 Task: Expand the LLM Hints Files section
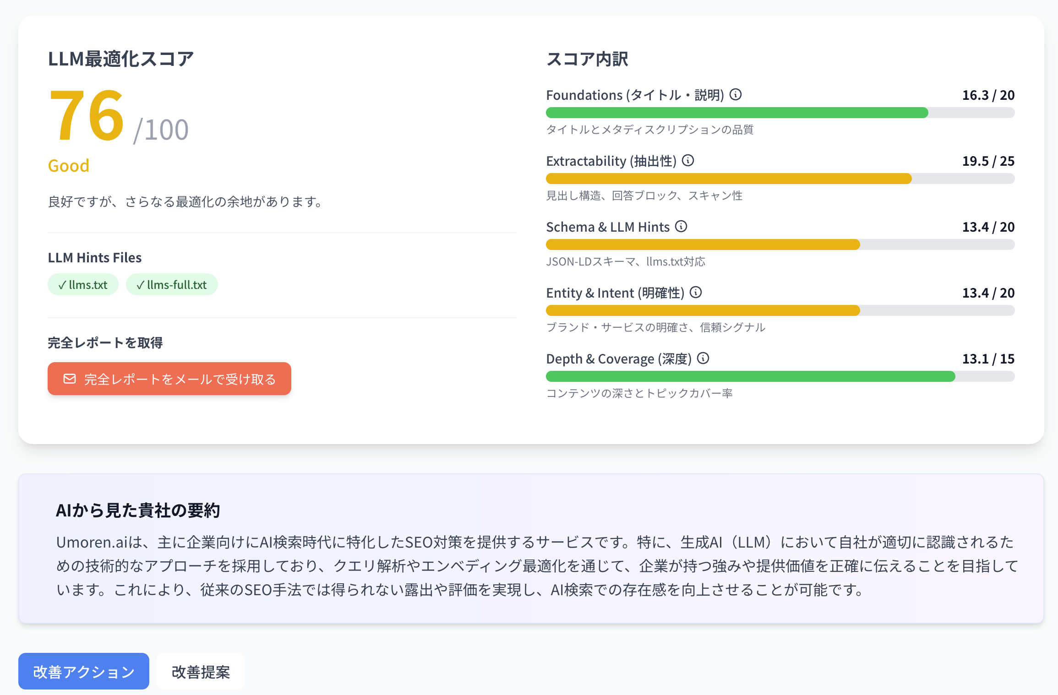(95, 257)
